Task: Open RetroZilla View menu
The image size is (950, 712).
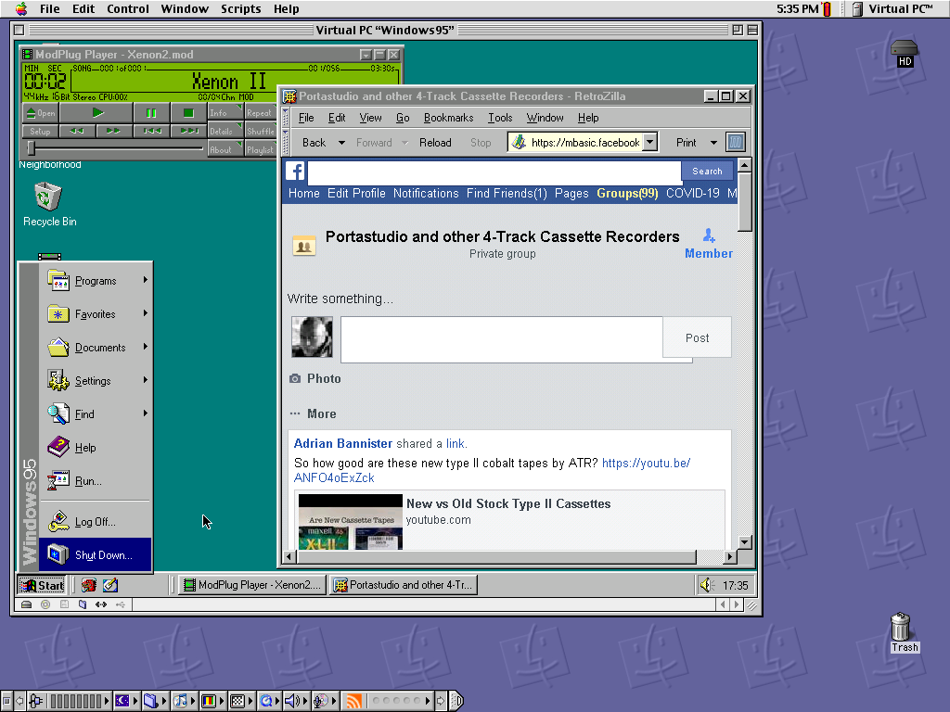Action: click(x=370, y=118)
